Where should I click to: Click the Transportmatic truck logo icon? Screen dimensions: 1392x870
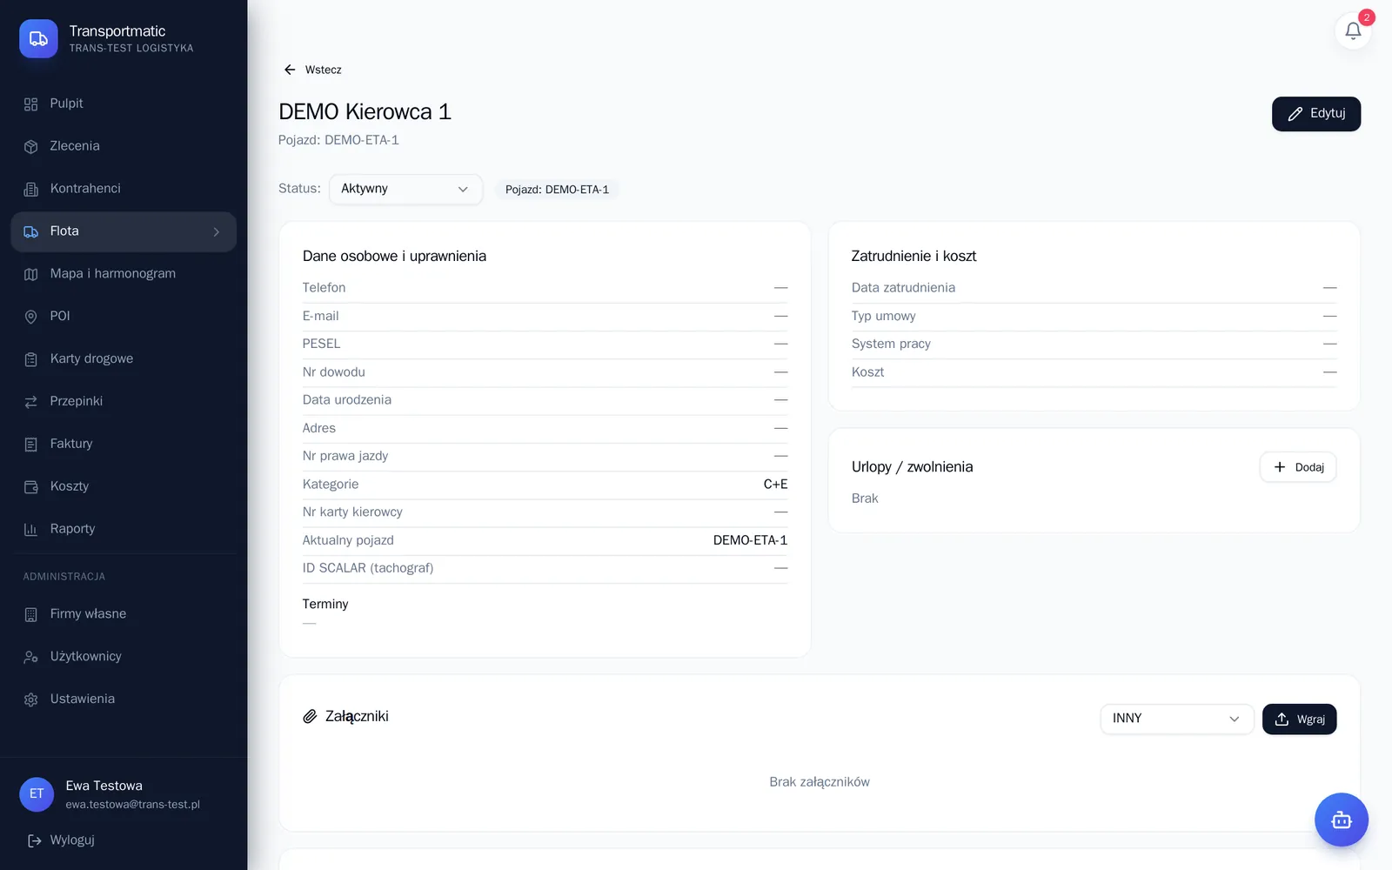[x=38, y=38]
